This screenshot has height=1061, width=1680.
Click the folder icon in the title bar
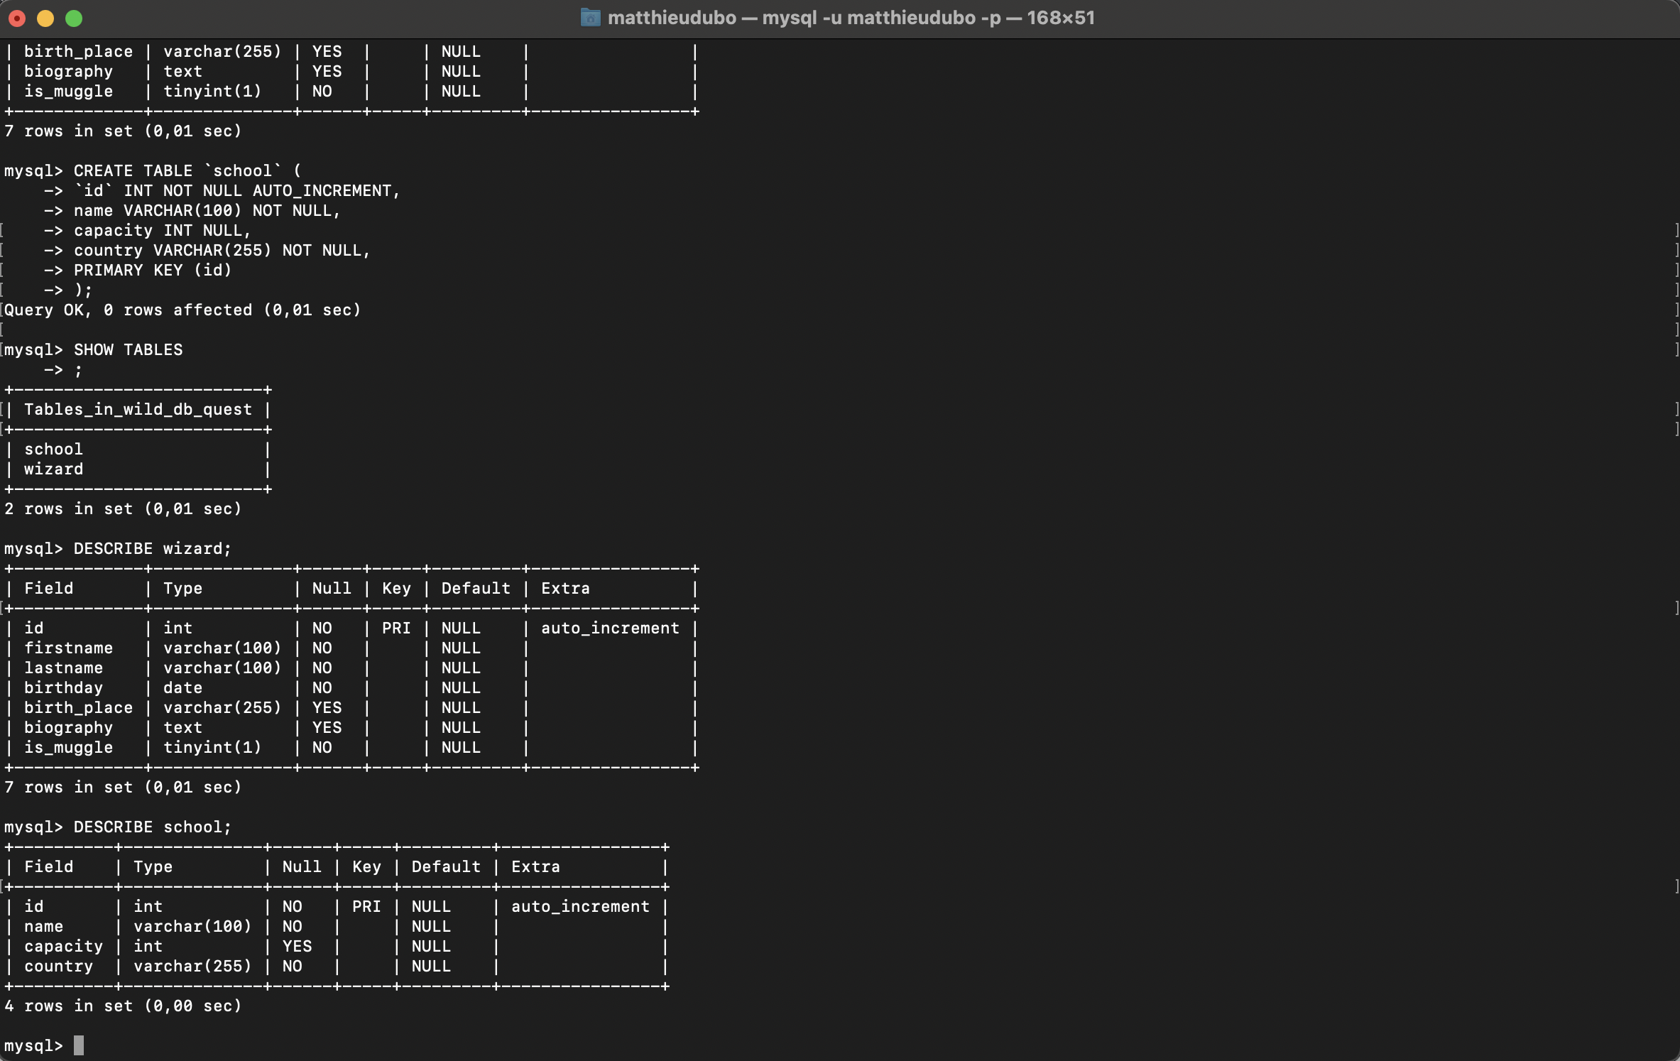point(590,18)
